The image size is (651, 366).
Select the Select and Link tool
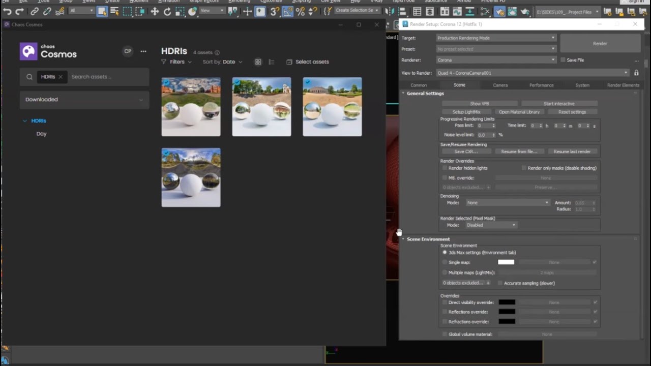pos(35,11)
